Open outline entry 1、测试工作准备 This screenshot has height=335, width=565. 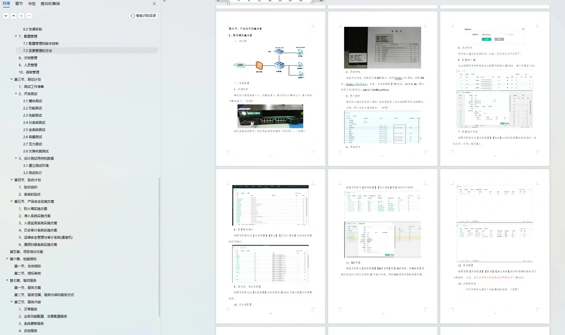31,87
